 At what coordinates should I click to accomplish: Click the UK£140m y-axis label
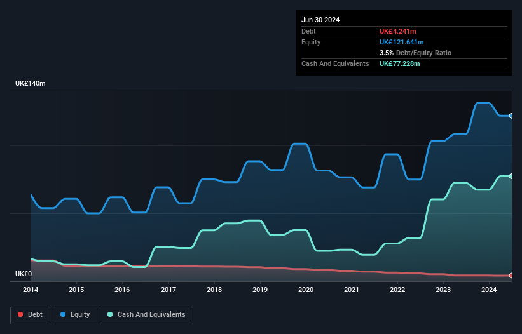pos(31,83)
